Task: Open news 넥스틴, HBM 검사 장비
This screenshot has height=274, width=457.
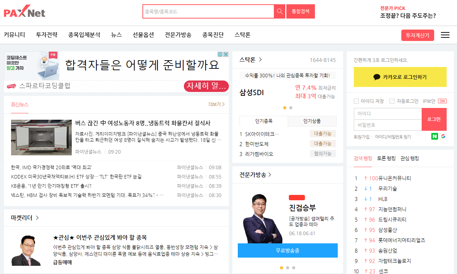Action: click(x=87, y=195)
